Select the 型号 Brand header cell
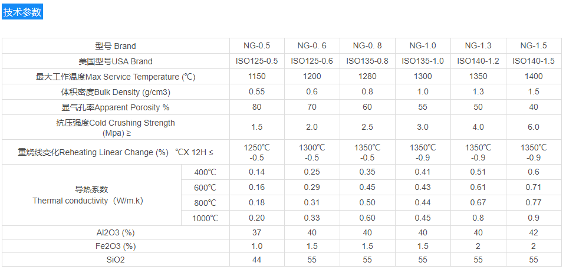The width and height of the screenshot is (566, 269). (x=116, y=46)
